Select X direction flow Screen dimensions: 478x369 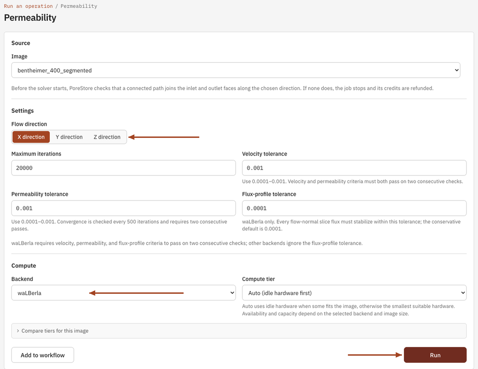click(31, 137)
